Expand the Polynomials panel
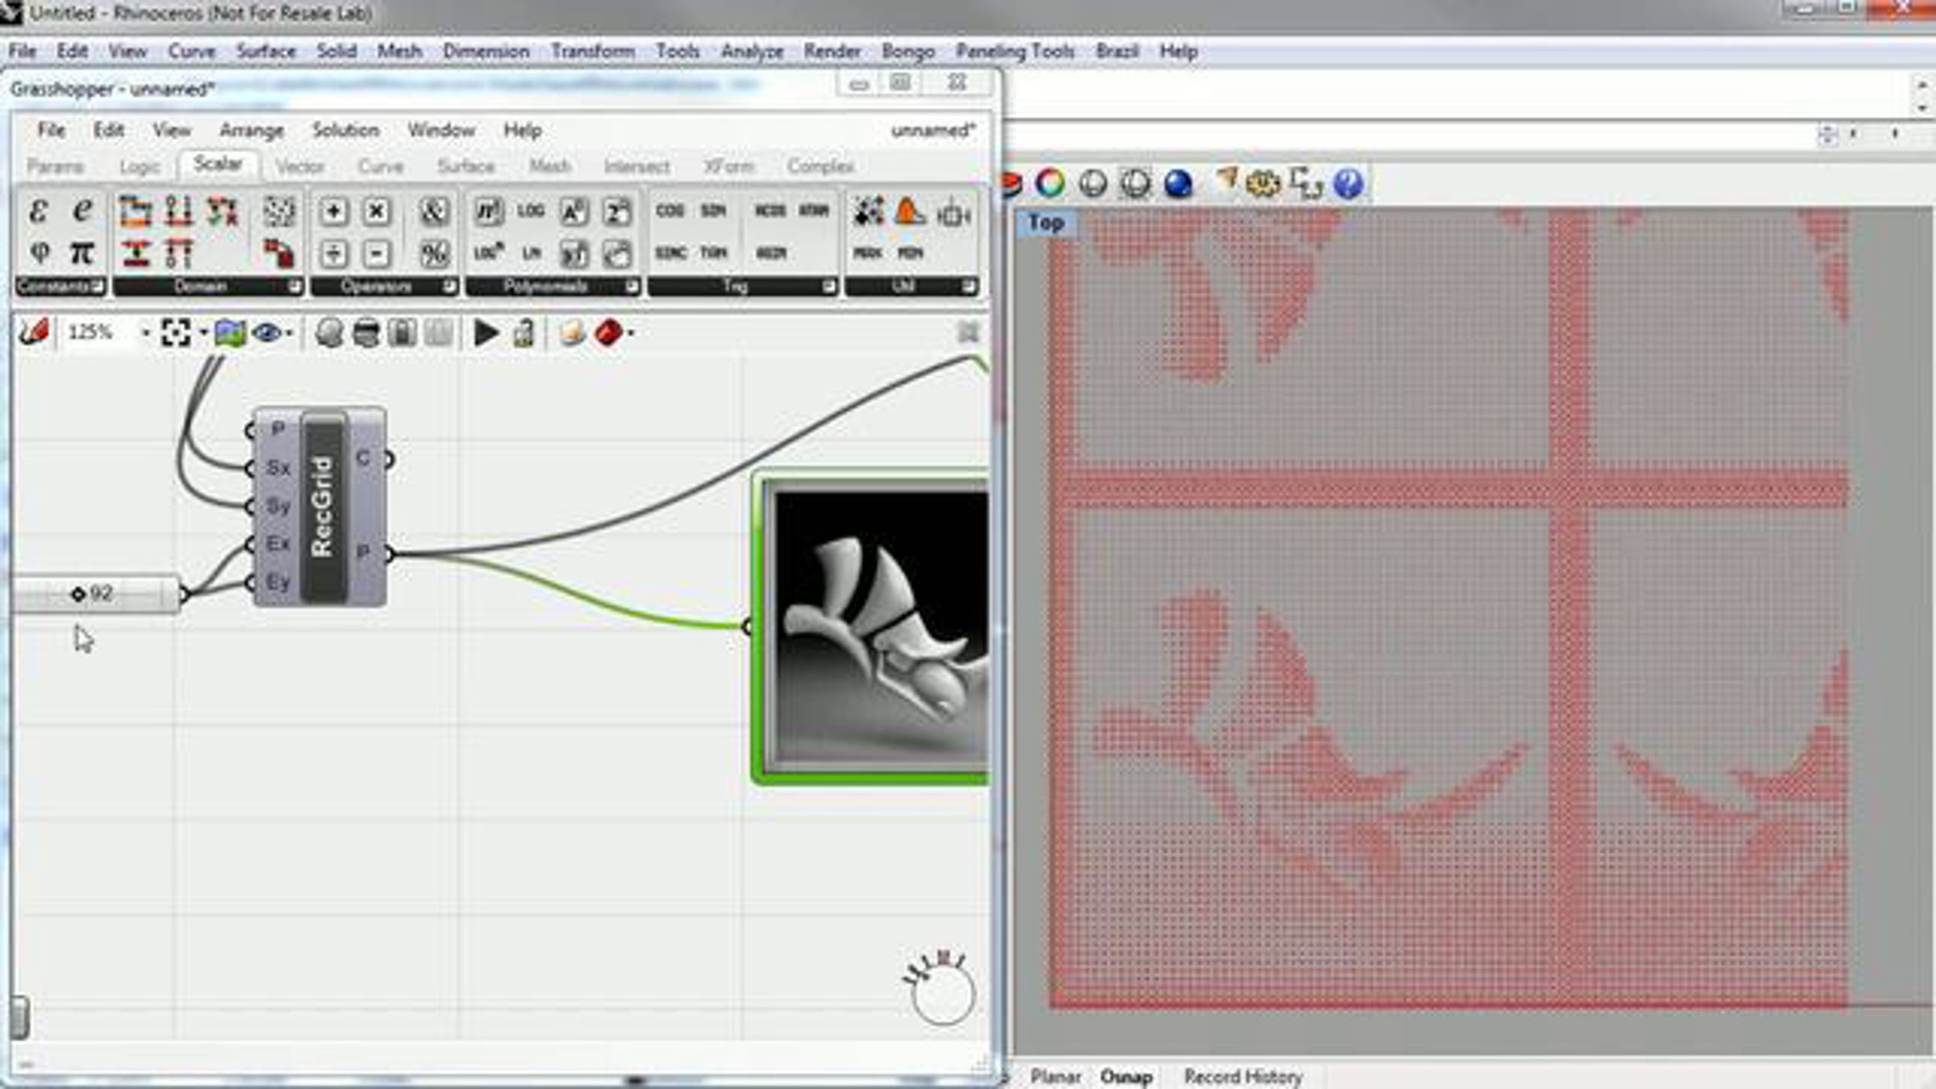The width and height of the screenshot is (1936, 1089). (632, 286)
